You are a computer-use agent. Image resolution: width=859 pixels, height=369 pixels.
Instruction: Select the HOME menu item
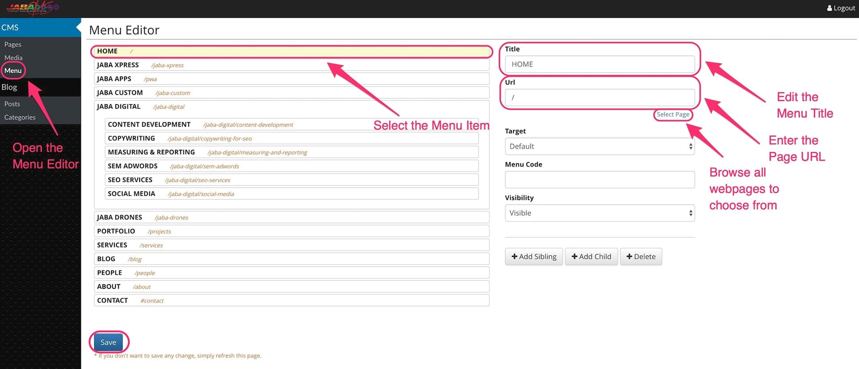point(292,51)
